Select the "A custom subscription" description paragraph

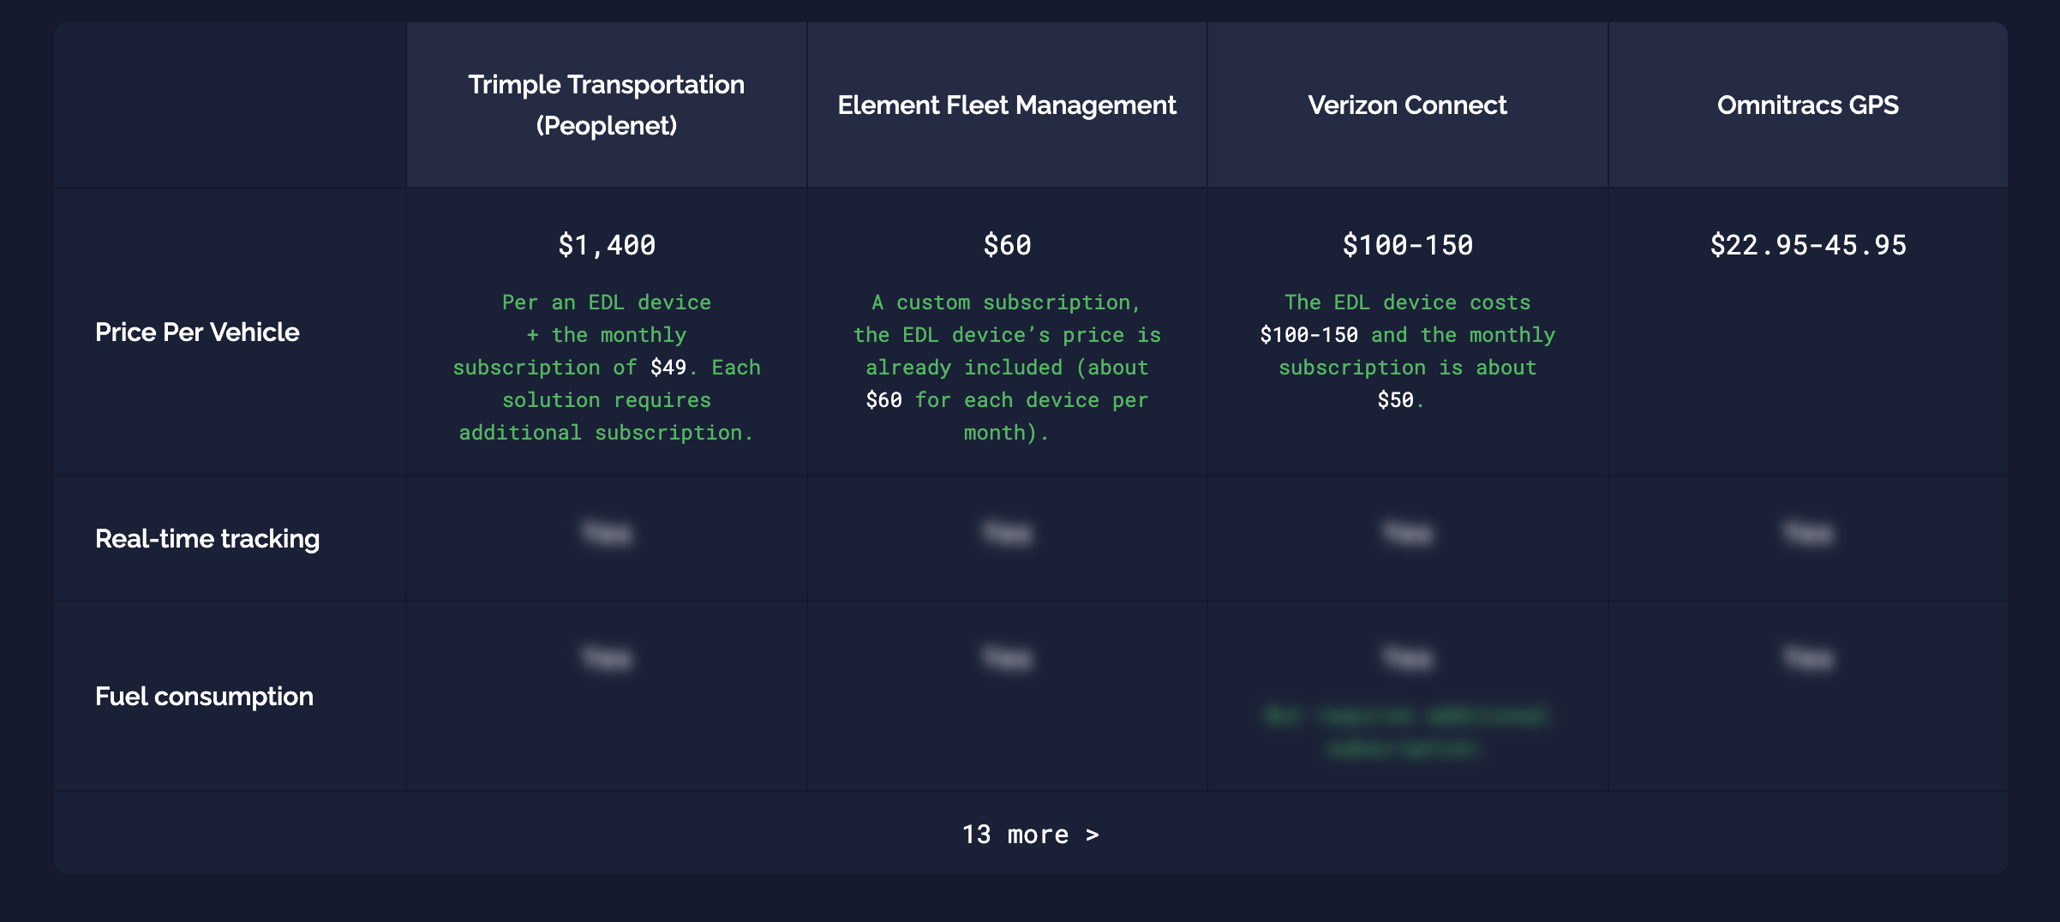point(1007,368)
